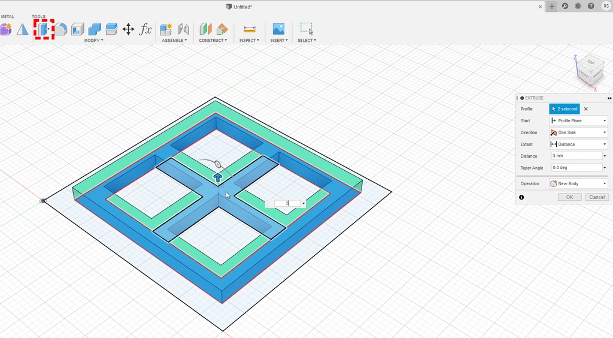The image size is (613, 338).
Task: Click the Press Pull tool icon
Action: point(44,29)
